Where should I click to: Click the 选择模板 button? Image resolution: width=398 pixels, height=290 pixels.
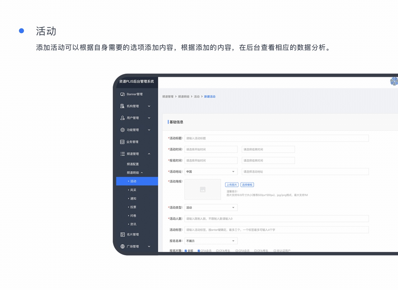(x=247, y=185)
